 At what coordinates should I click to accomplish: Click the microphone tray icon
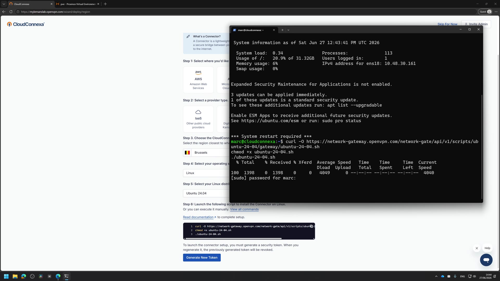[455, 276]
